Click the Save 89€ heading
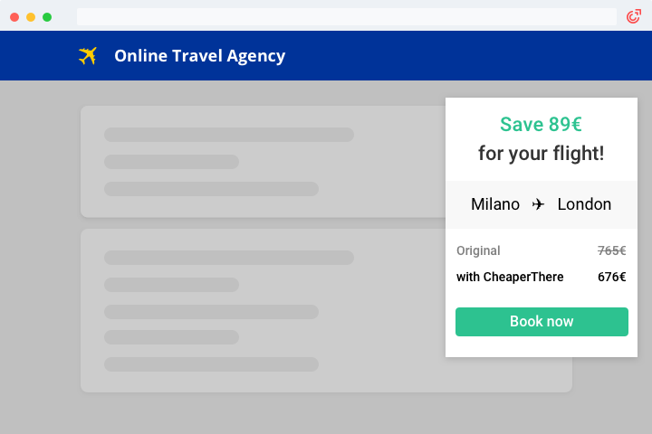The height and width of the screenshot is (434, 652). 541,125
